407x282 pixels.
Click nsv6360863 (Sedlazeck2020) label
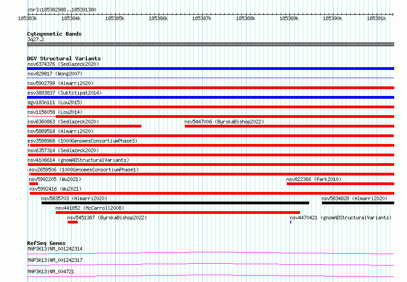point(63,122)
